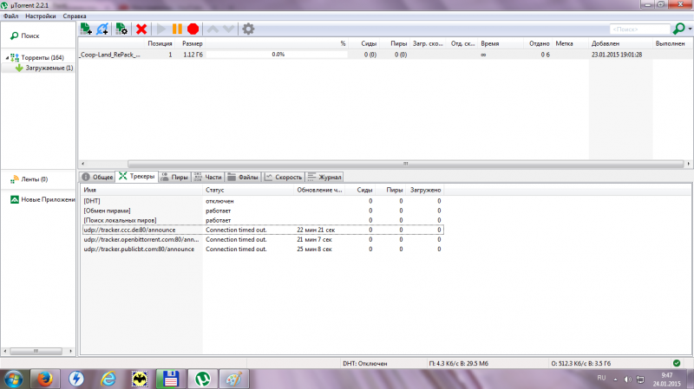Move torrent down the queue arrow

click(x=228, y=29)
